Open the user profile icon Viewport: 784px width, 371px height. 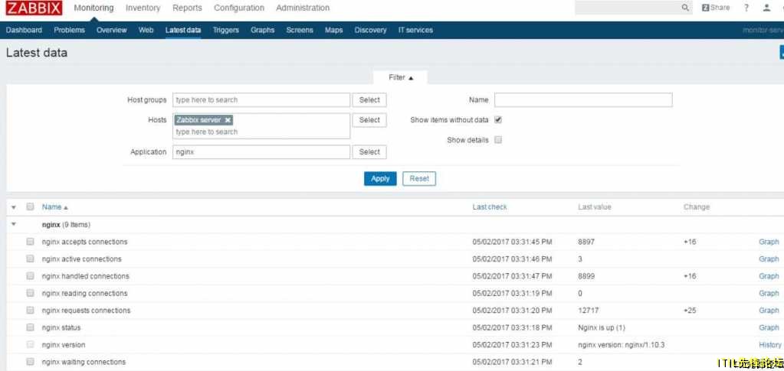[x=766, y=8]
